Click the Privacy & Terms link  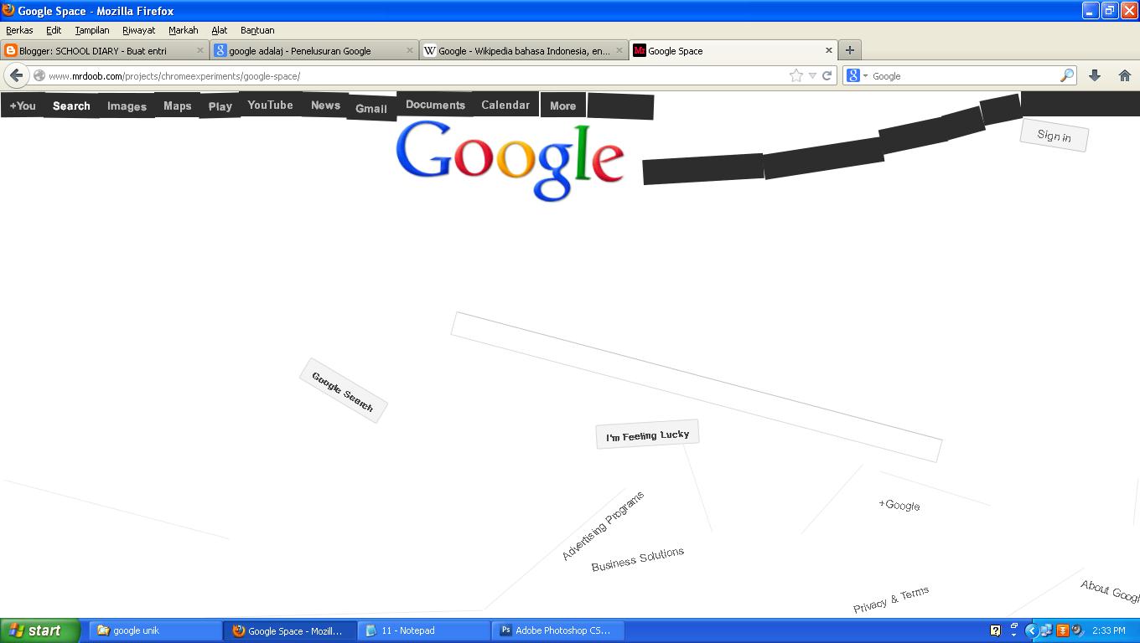pyautogui.click(x=891, y=599)
